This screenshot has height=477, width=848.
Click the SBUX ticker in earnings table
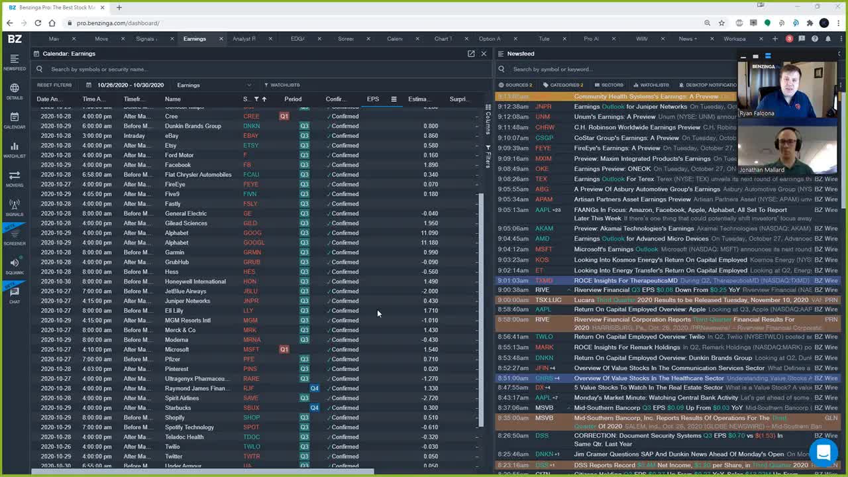(x=251, y=408)
